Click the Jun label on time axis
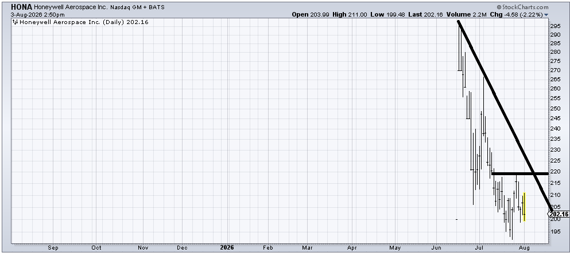 [x=437, y=248]
